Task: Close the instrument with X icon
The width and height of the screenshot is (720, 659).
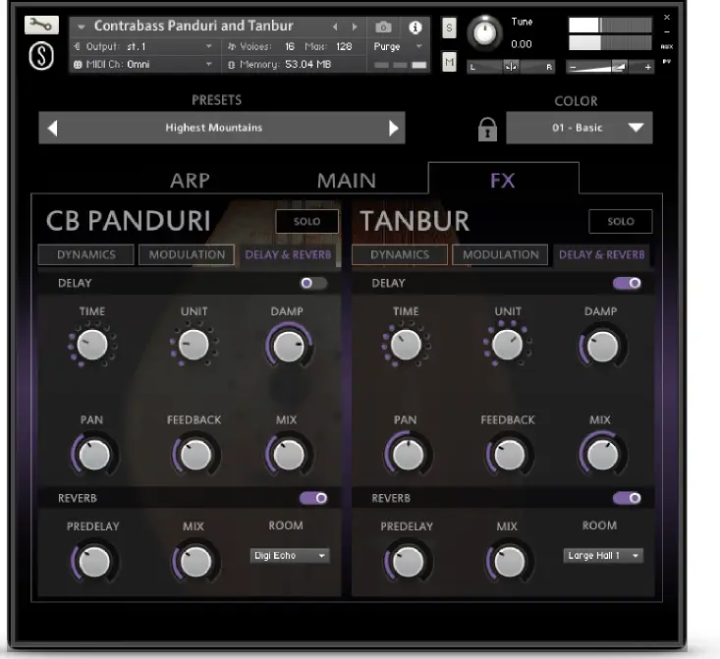Action: (x=667, y=18)
